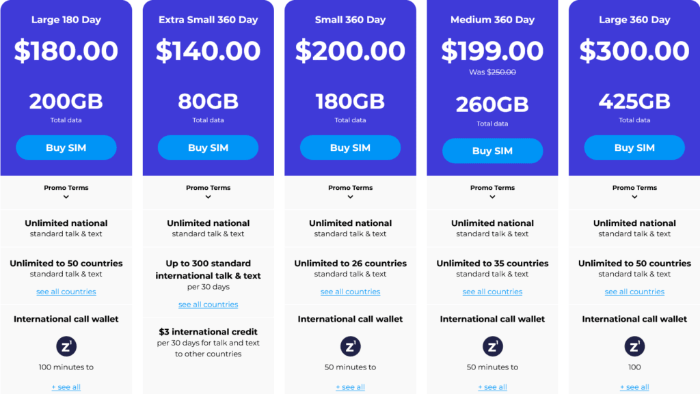See all countries for Large 180 Day
Viewport: 700px width, 394px height.
tap(66, 292)
